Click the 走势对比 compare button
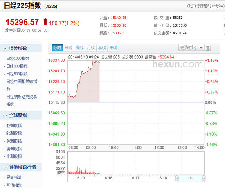 [x=188, y=48]
